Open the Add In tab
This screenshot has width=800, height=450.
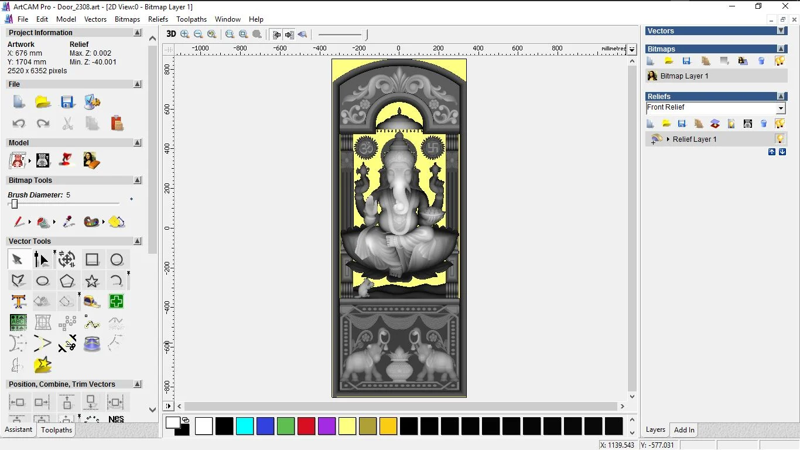tap(684, 430)
